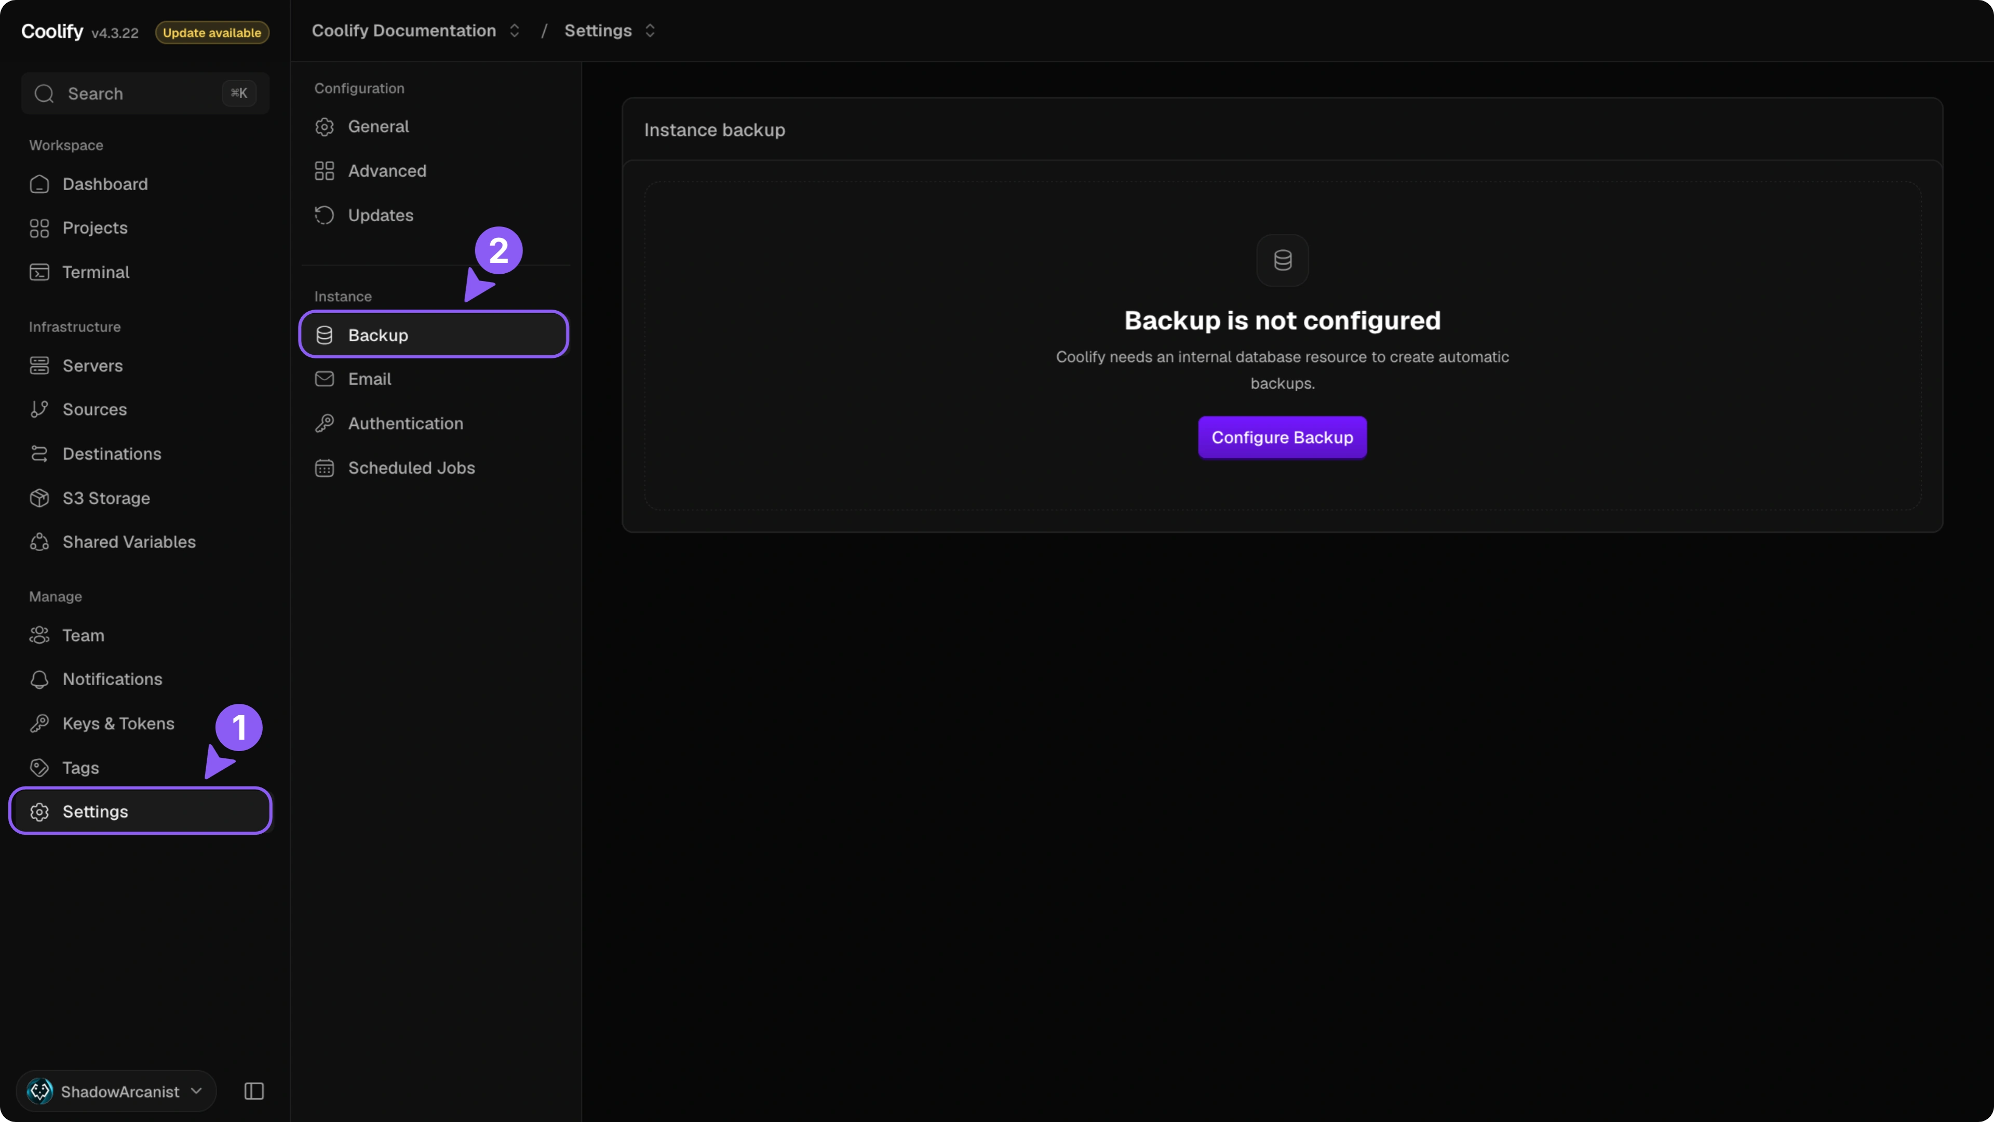Click the v4.3.22 version text
This screenshot has height=1122, width=1994.
115,33
